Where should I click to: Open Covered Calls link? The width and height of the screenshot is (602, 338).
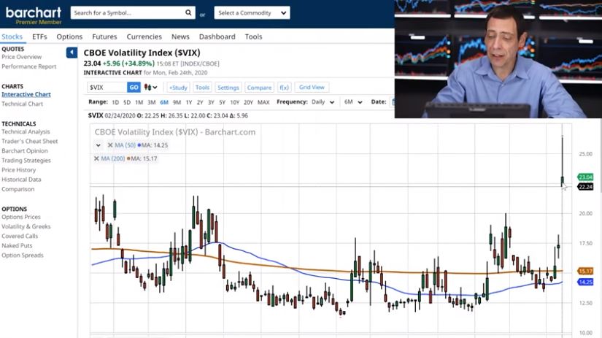click(20, 237)
